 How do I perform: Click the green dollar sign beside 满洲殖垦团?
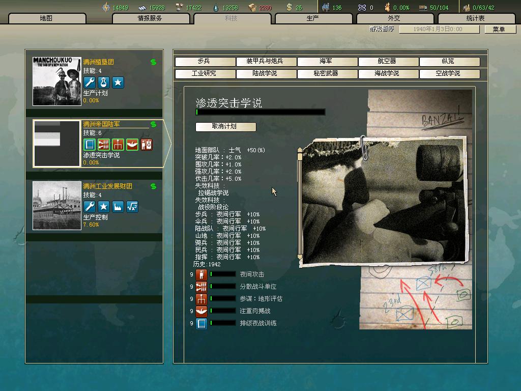point(153,62)
